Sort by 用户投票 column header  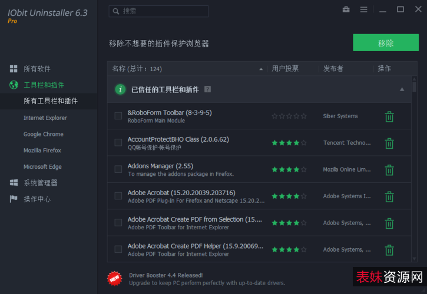(285, 69)
